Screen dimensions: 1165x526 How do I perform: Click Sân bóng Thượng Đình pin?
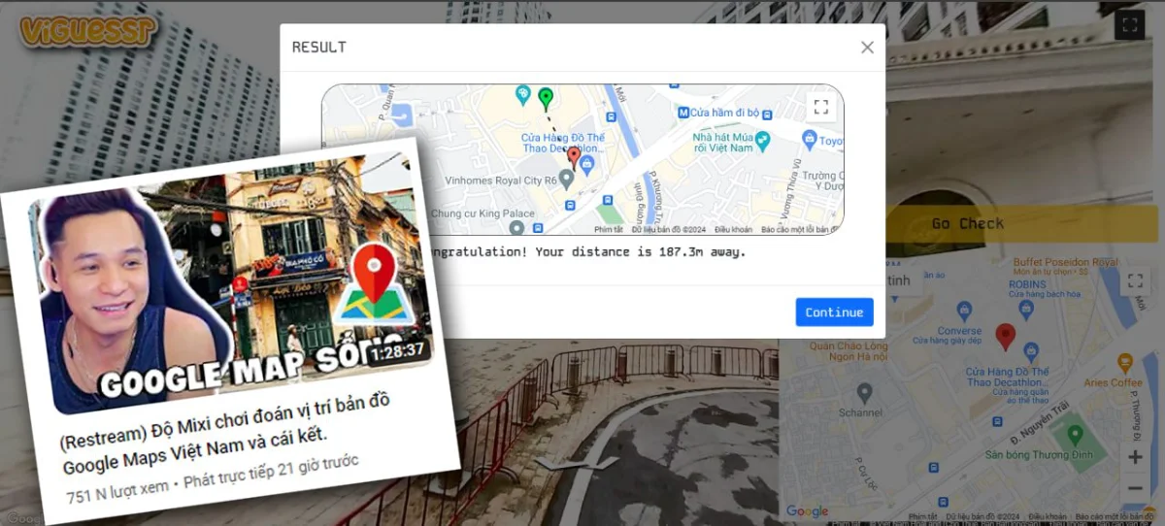pos(1075,434)
